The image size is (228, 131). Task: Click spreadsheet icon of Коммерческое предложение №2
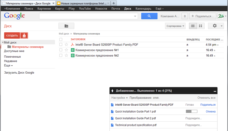tap(73, 55)
